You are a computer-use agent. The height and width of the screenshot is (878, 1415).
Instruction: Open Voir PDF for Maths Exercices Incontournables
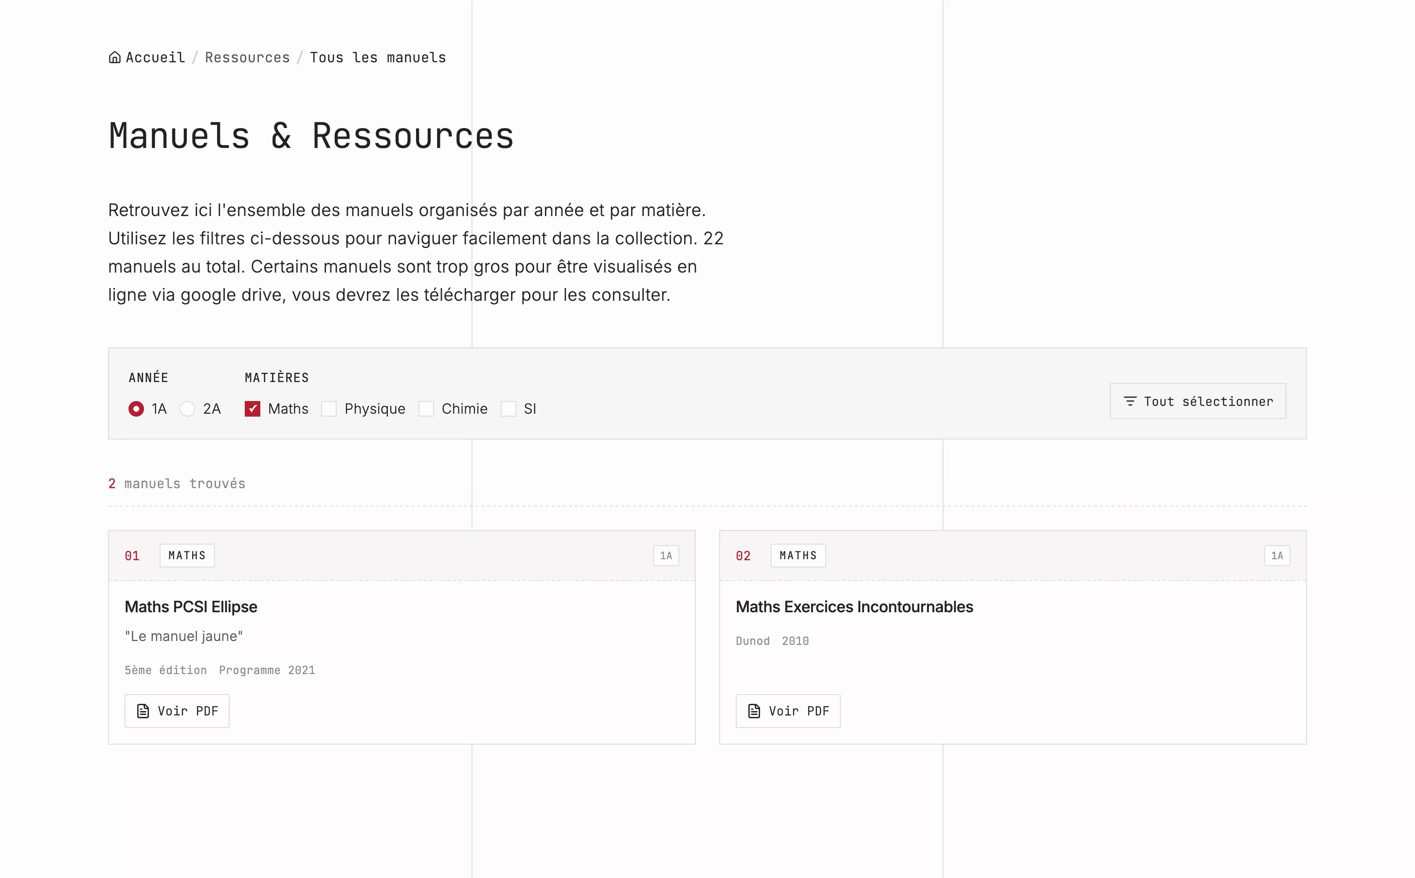[x=788, y=711]
